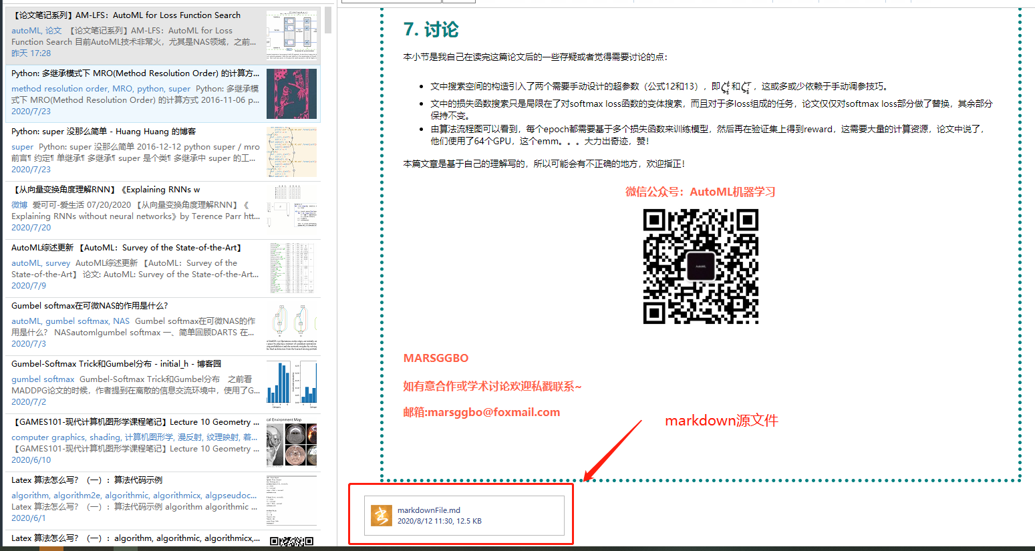
Task: Click sphere renders thumbnail of GAMES101 note
Action: coord(292,442)
